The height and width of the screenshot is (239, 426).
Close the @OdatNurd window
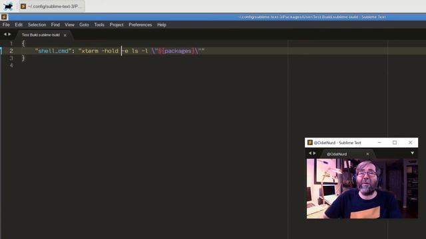410,143
